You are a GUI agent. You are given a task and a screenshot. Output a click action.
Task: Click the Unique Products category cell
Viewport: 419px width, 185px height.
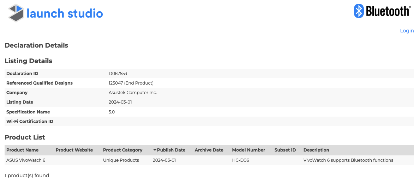pyautogui.click(x=121, y=160)
